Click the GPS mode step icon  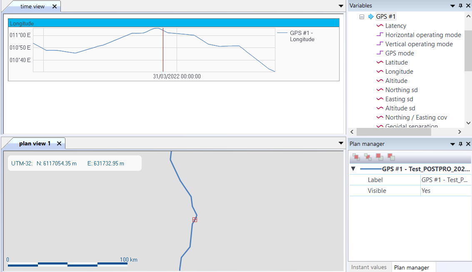[380, 53]
